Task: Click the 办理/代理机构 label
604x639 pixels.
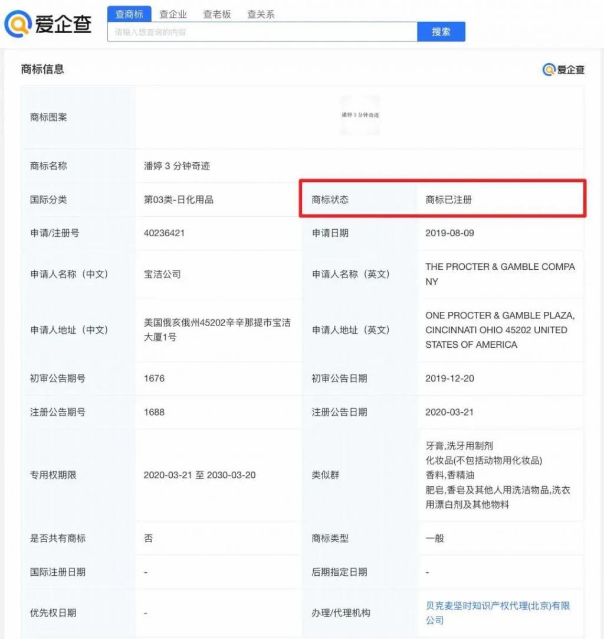Action: [341, 613]
